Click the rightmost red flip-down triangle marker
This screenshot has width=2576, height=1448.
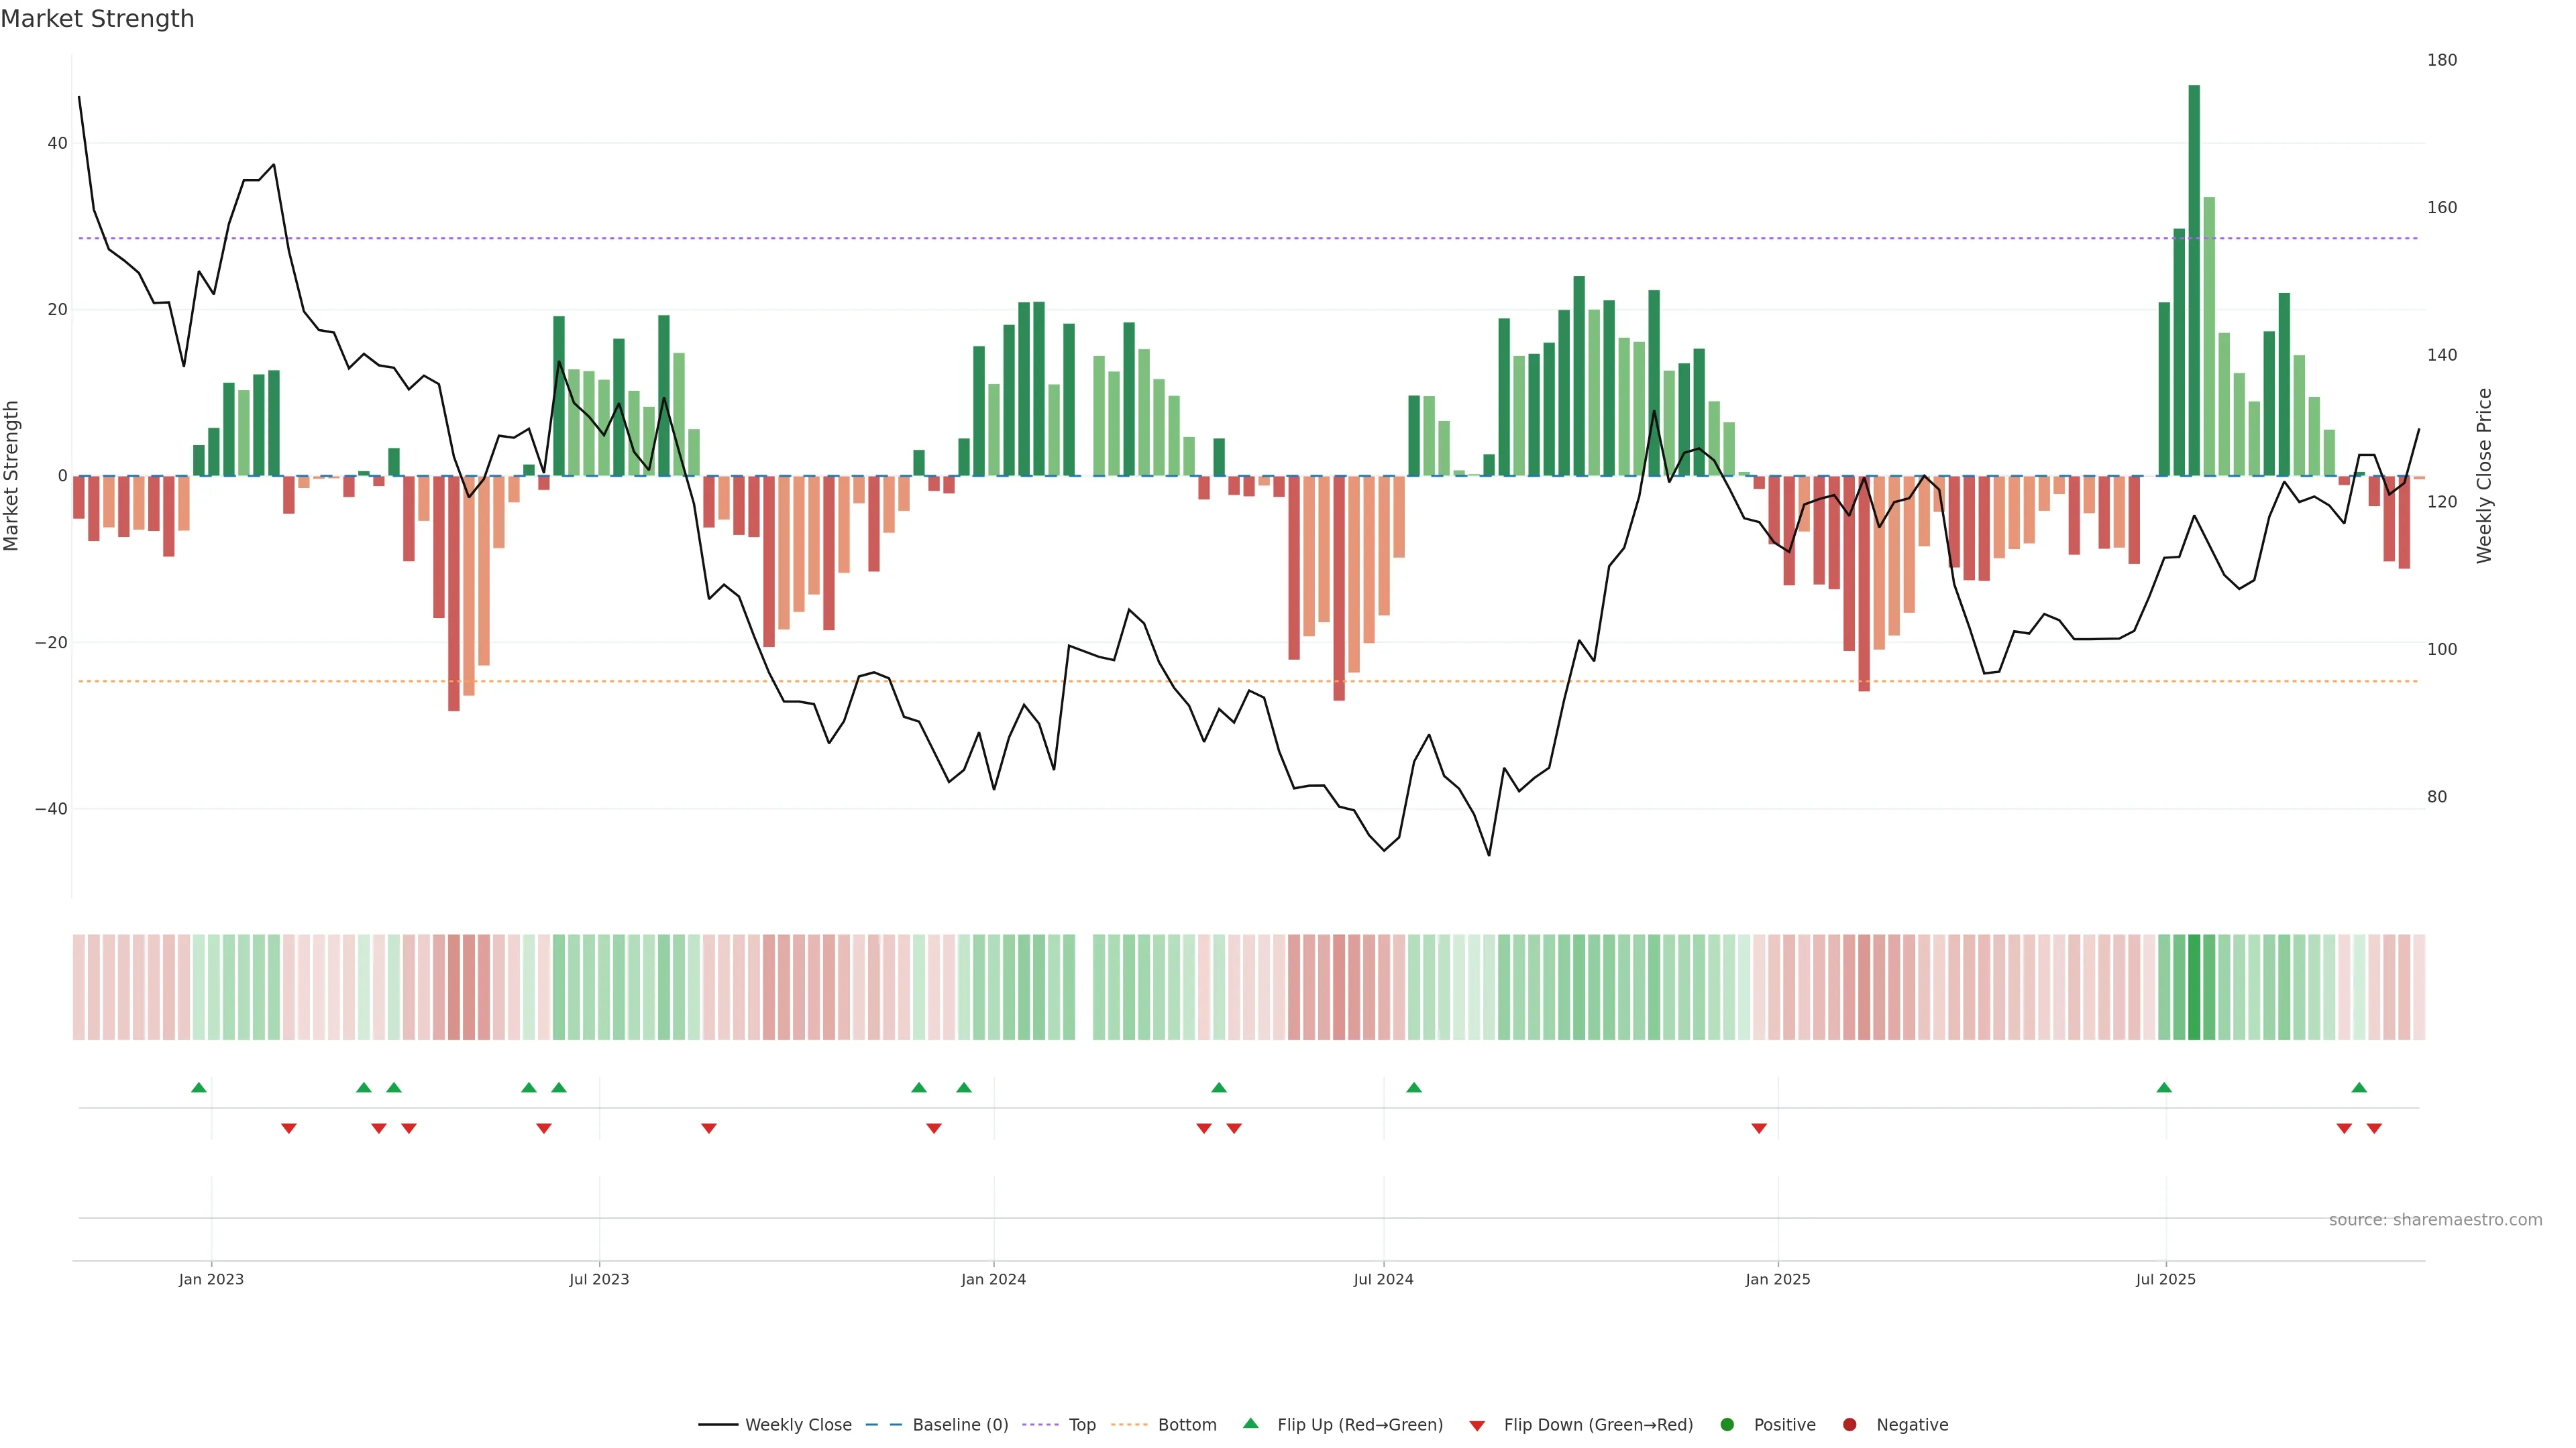click(x=2374, y=1128)
